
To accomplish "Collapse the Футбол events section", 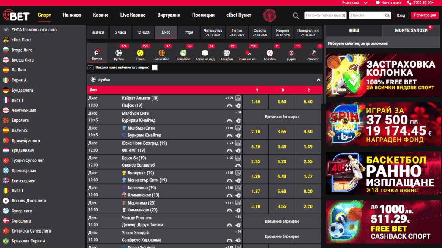I will click(319, 80).
